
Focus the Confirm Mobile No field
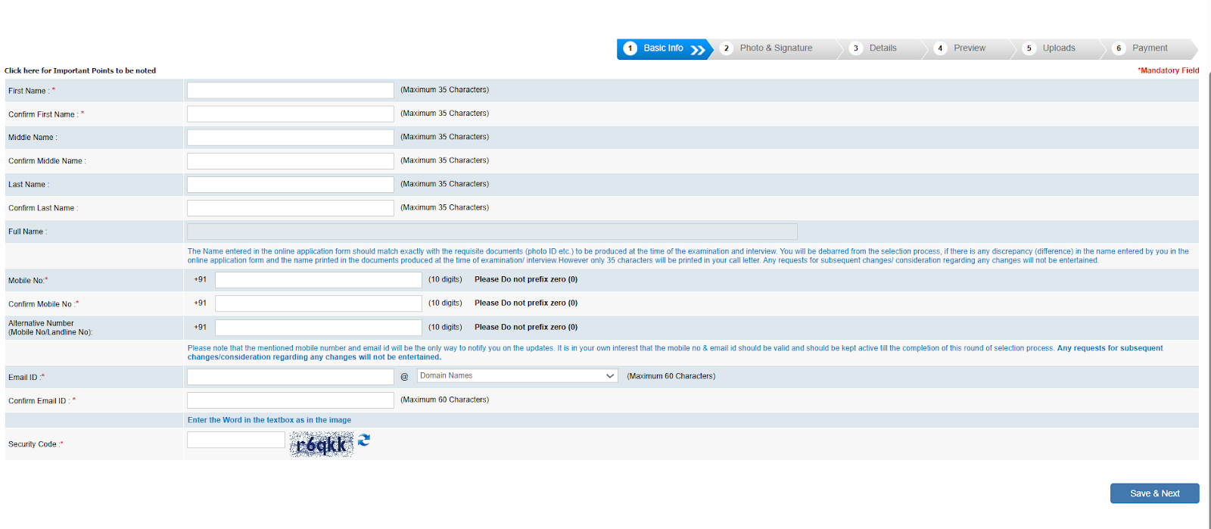[319, 303]
